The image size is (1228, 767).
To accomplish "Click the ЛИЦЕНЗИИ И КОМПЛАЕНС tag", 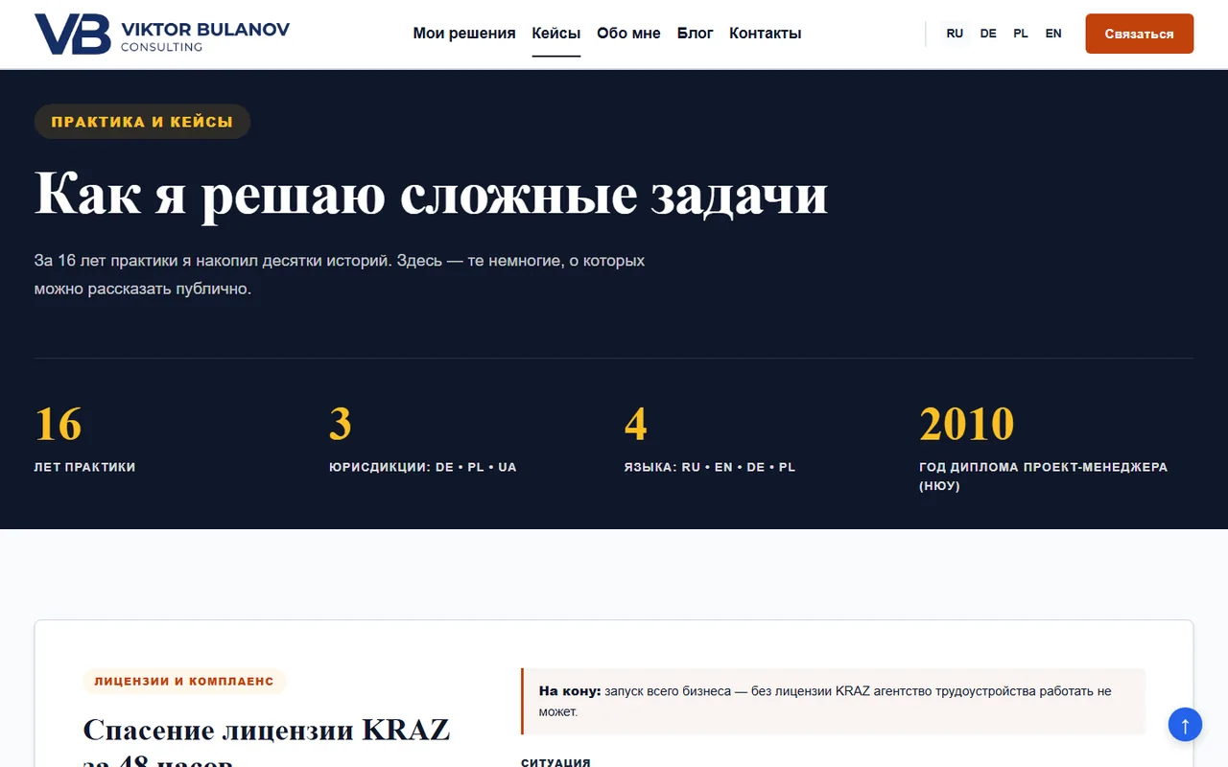I will click(184, 682).
